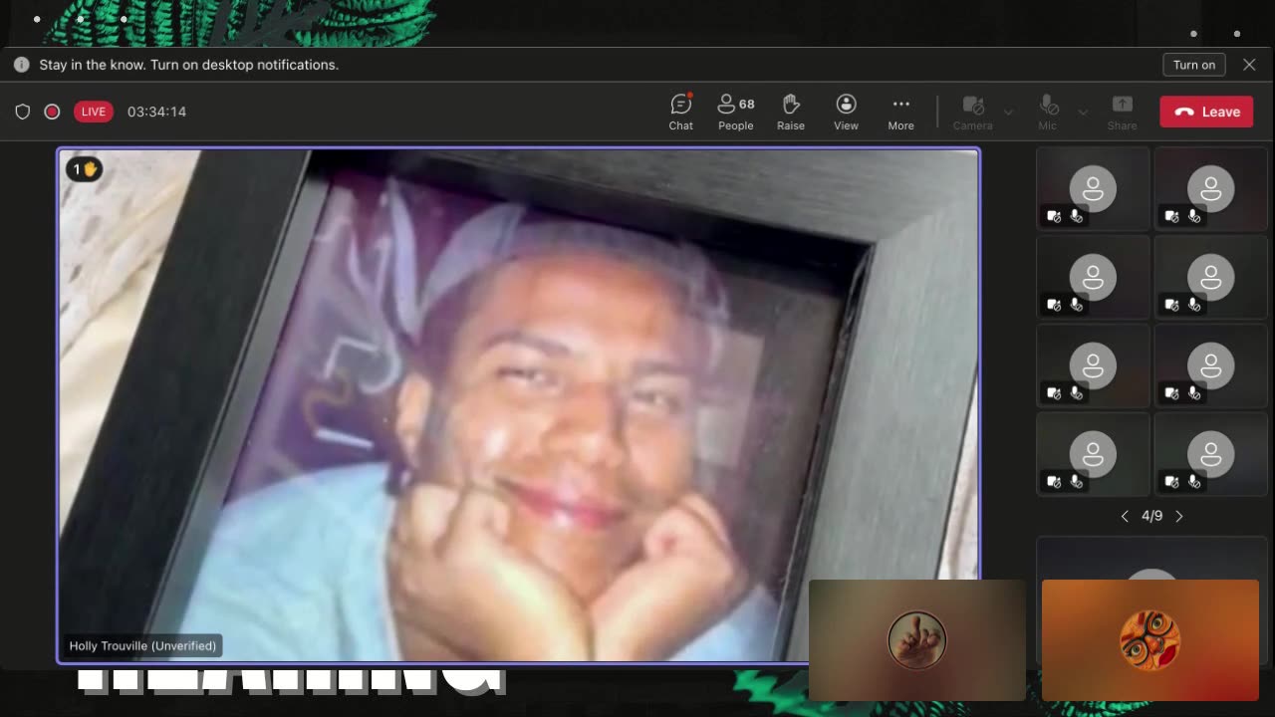Select the hand avatar participant tile
The image size is (1275, 717).
pyautogui.click(x=916, y=640)
